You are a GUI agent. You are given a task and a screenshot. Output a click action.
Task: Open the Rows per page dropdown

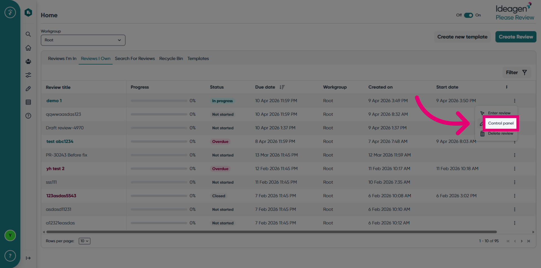point(85,241)
